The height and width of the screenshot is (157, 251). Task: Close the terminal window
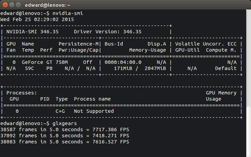click(5, 5)
